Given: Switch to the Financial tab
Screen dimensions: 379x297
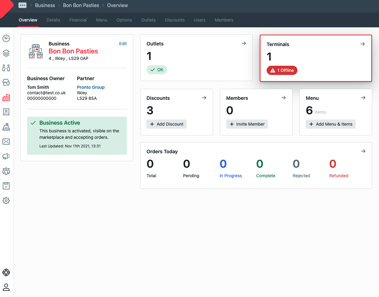Looking at the screenshot, I should coord(78,20).
